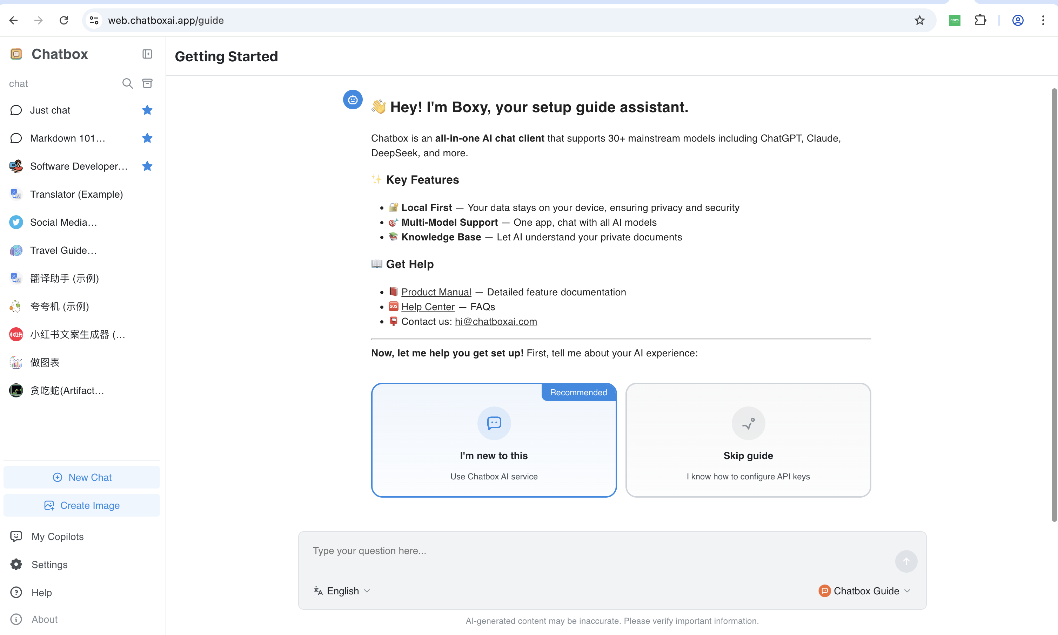
Task: Reload the page with the refresh icon
Action: point(64,20)
